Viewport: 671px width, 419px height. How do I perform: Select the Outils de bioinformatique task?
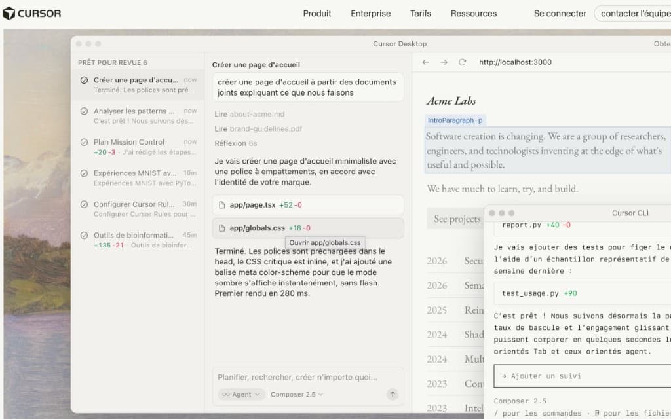(x=138, y=240)
